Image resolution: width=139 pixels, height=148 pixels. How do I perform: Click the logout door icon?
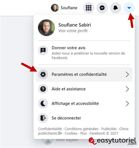[x=43, y=118]
